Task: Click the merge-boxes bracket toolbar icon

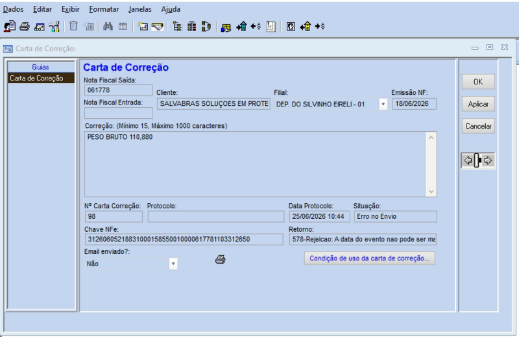Action: click(206, 26)
